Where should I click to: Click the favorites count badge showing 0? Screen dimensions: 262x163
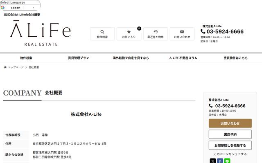coord(139,29)
